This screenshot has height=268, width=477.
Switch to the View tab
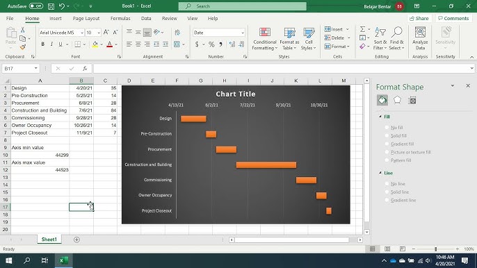pos(192,19)
